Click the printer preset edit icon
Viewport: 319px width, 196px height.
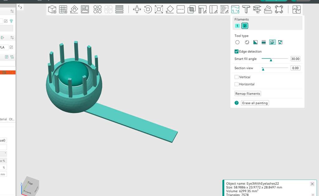(x=6, y=21)
